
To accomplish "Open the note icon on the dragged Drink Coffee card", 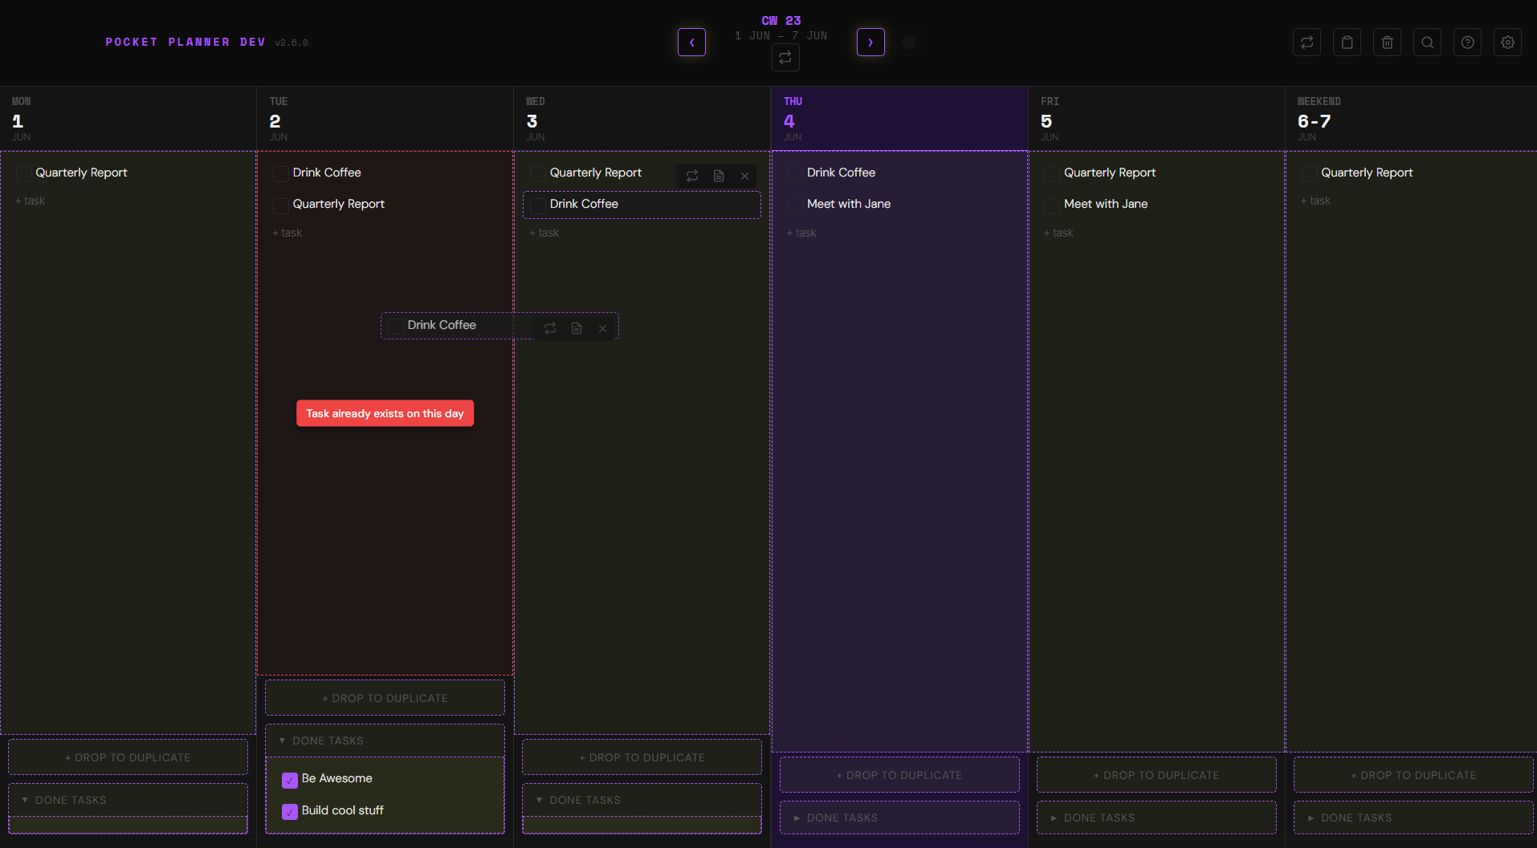I will click(577, 328).
